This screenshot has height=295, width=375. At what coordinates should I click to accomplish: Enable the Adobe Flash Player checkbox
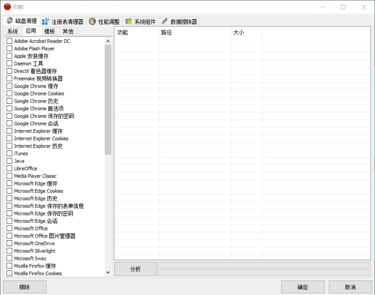click(x=9, y=48)
